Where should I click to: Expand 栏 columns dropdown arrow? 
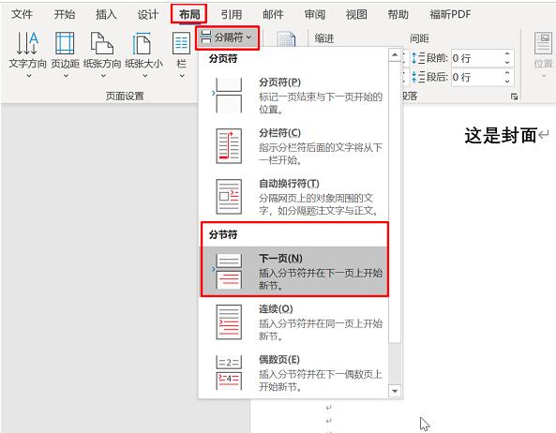click(182, 76)
